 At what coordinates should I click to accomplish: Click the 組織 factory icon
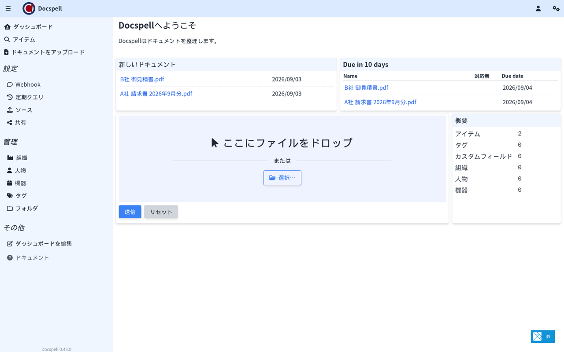pos(10,158)
